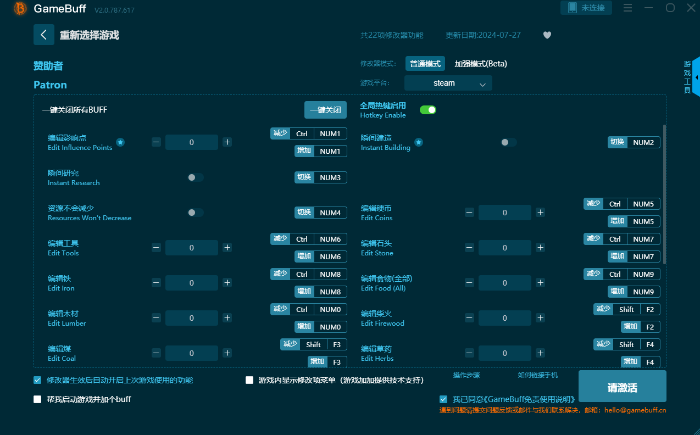The image size is (700, 435).
Task: Select the normal mode tab
Action: point(425,64)
